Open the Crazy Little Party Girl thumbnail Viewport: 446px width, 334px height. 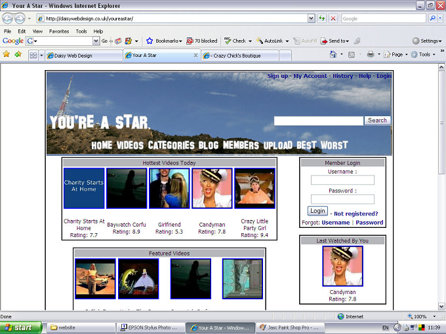[254, 188]
